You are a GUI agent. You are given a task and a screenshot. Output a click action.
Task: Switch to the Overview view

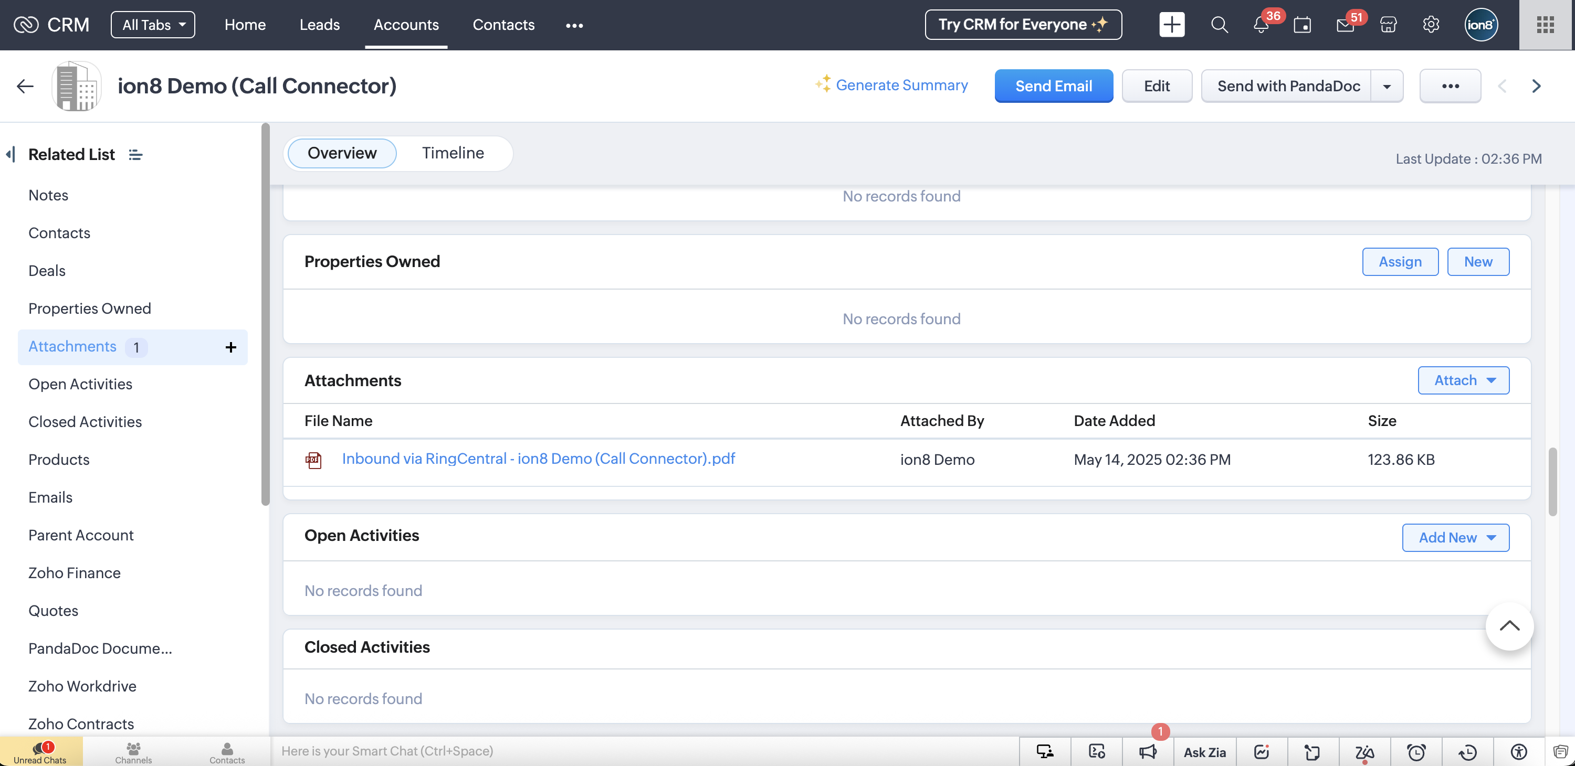click(x=342, y=153)
